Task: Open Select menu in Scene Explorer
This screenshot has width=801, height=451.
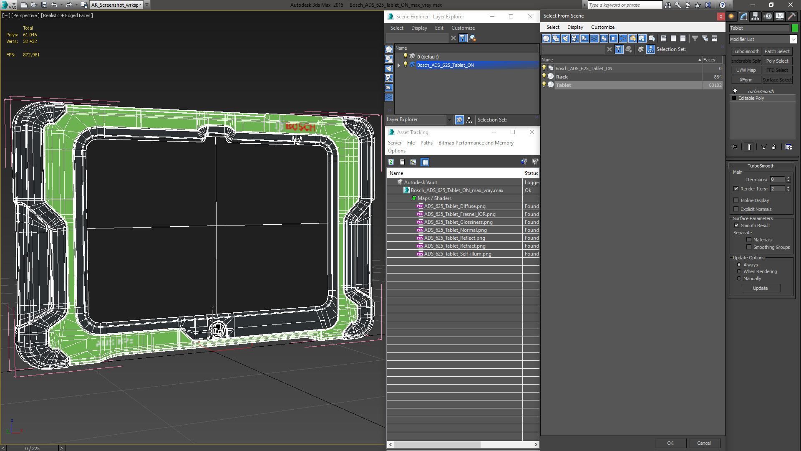Action: 397,28
